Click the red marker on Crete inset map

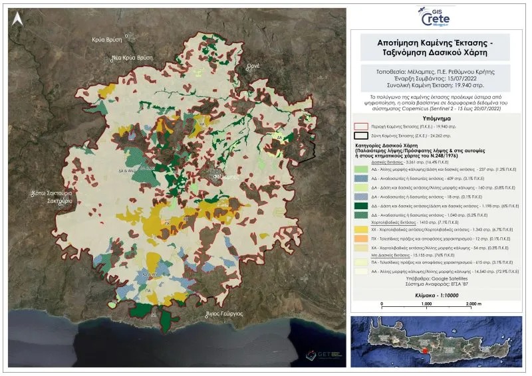(x=426, y=351)
